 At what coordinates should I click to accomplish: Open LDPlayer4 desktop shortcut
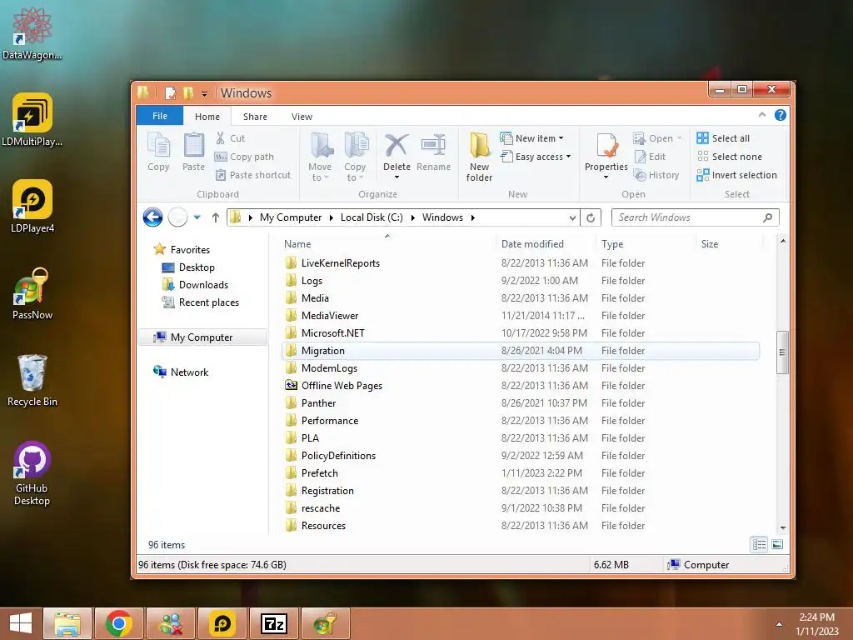(32, 207)
